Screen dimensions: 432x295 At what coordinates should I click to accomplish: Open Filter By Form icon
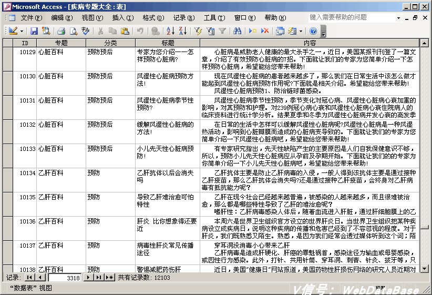(x=210, y=31)
